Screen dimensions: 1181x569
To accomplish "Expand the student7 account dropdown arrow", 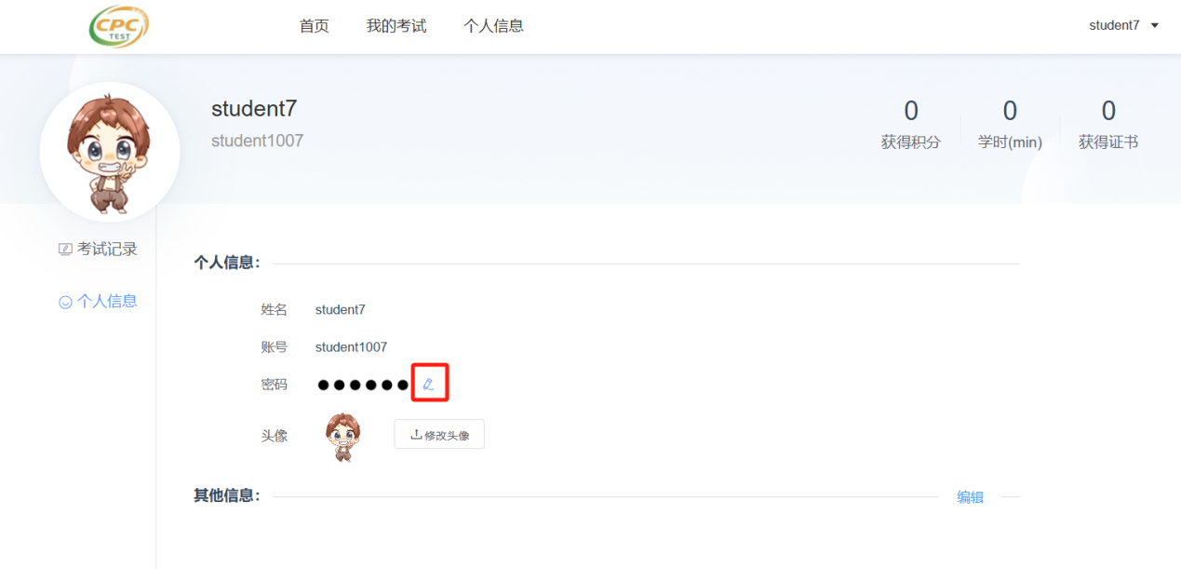I will click(1155, 25).
